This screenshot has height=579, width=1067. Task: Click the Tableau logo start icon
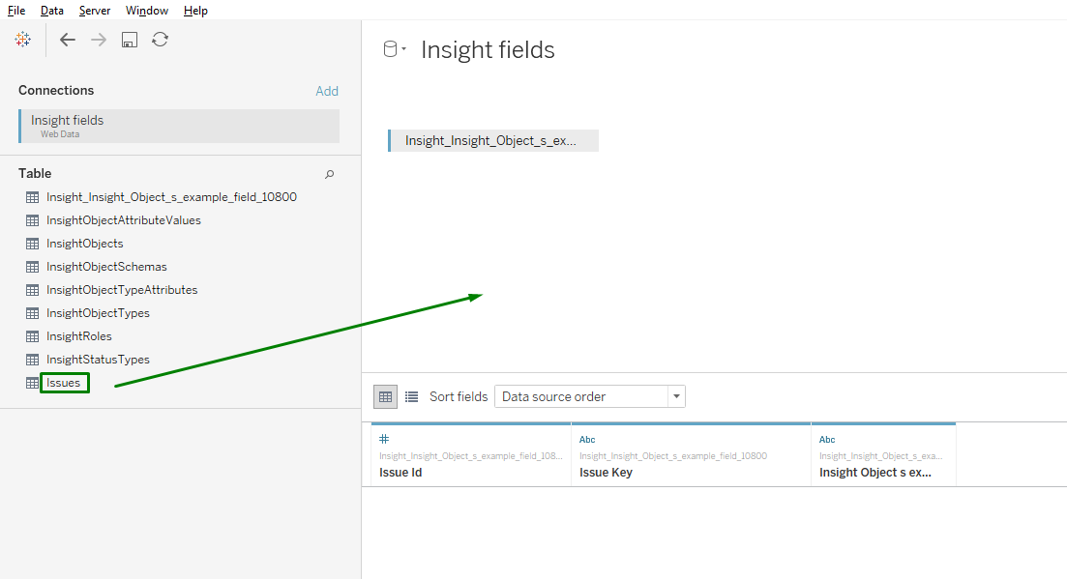pyautogui.click(x=22, y=40)
